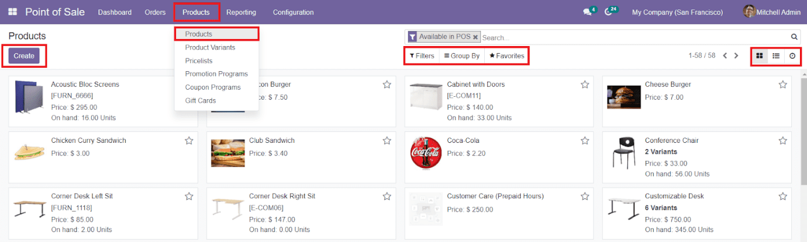Image resolution: width=807 pixels, height=242 pixels.
Task: Open the Corner Desk Right Sit image
Action: point(227,209)
